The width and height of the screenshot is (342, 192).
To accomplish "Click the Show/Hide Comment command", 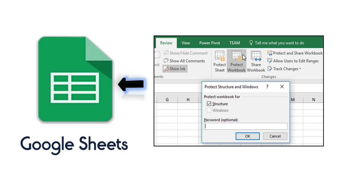I will (185, 53).
